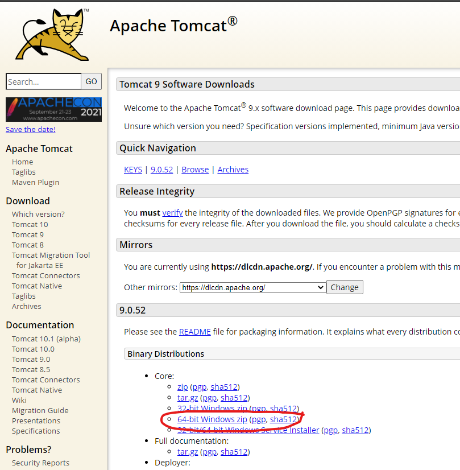The image size is (460, 470).
Task: Open first Taglibs link under Apache Tomcat
Action: pyautogui.click(x=24, y=172)
